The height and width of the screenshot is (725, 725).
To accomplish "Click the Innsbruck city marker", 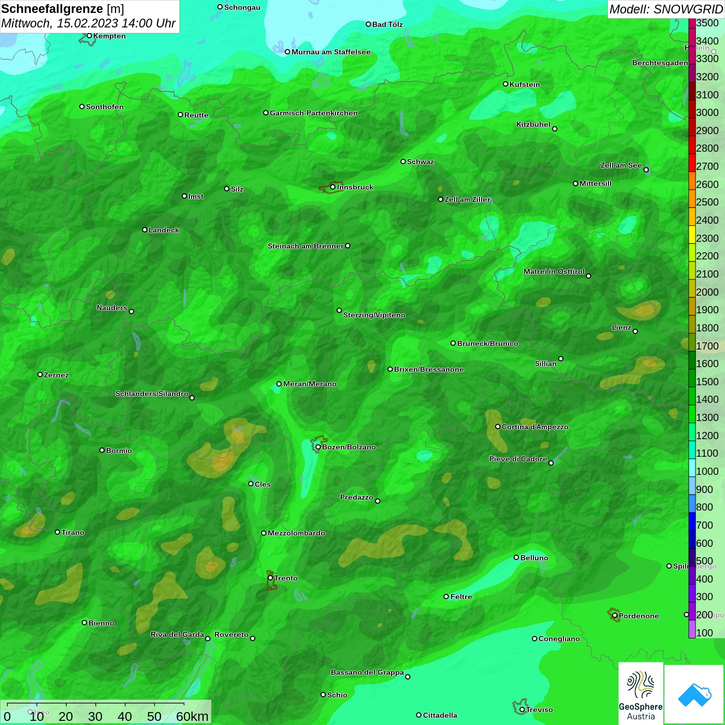I will (333, 187).
